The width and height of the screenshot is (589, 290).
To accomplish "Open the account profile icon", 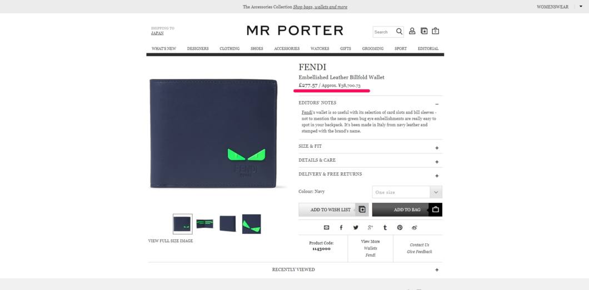I will [412, 31].
